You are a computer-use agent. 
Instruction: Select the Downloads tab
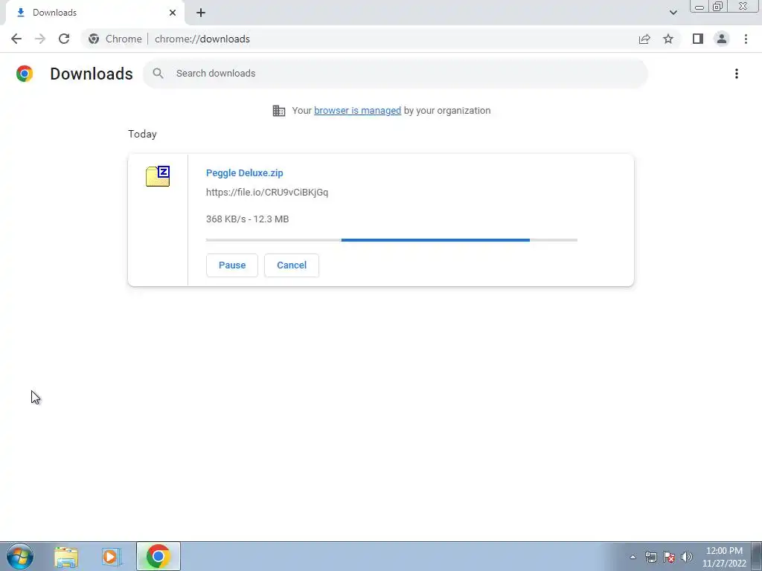(x=95, y=13)
